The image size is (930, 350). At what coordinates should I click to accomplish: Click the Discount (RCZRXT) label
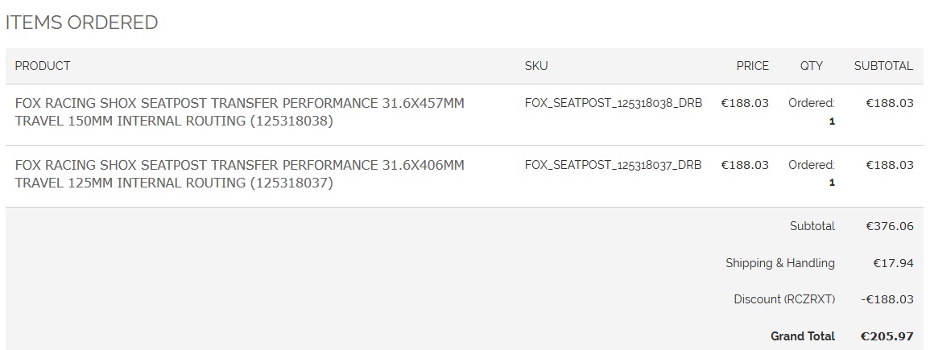tap(784, 299)
